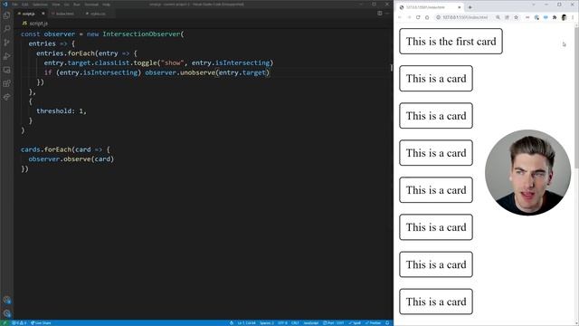Open the Chrome Extensions puzzle icon
Image resolution: width=579 pixels, height=326 pixels.
coord(555,17)
